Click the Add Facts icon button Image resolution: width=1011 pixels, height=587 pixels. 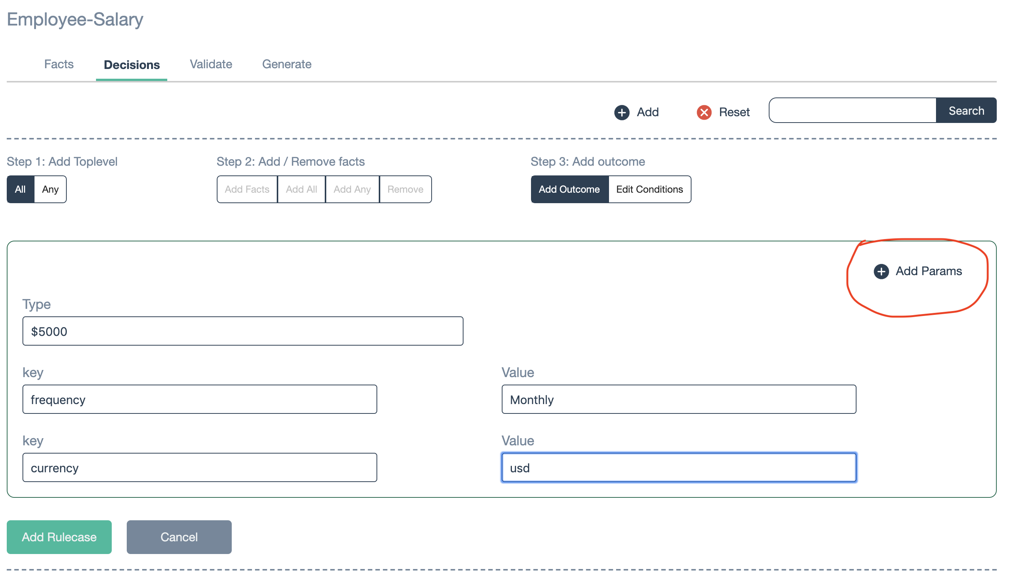click(247, 189)
